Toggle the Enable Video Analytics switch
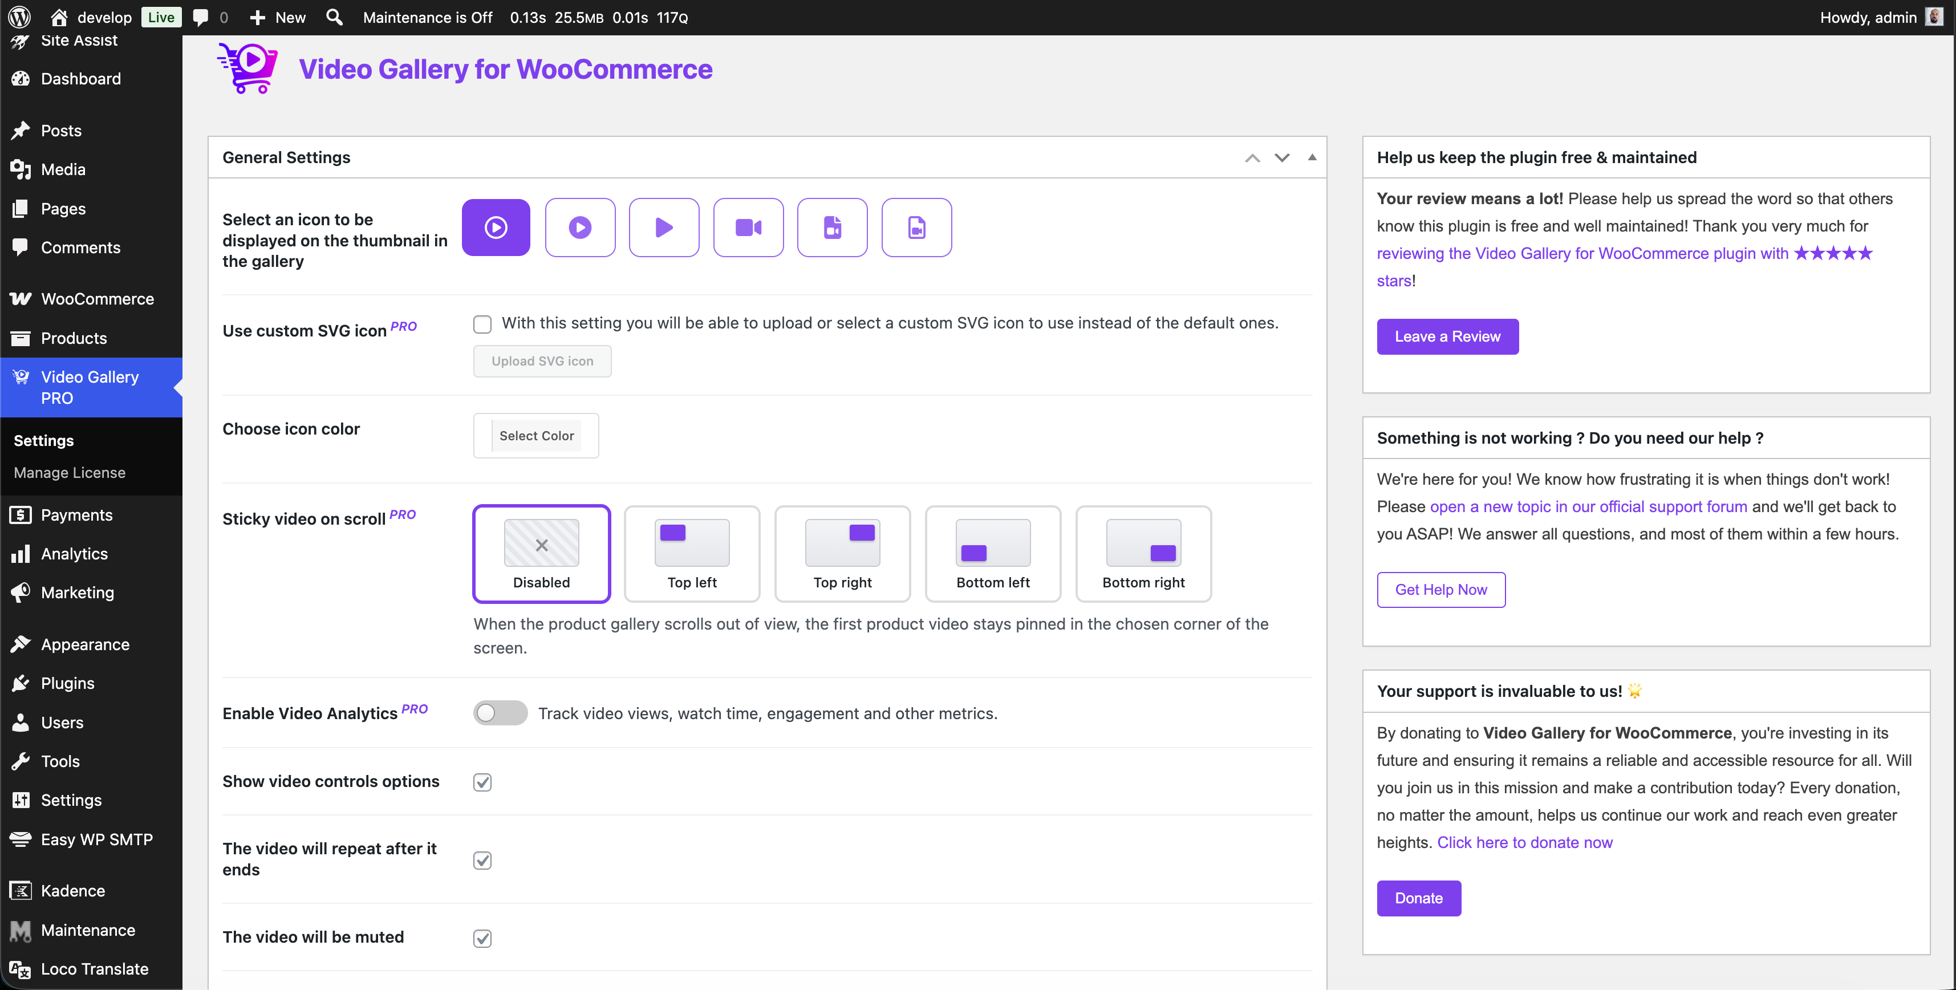 tap(500, 713)
